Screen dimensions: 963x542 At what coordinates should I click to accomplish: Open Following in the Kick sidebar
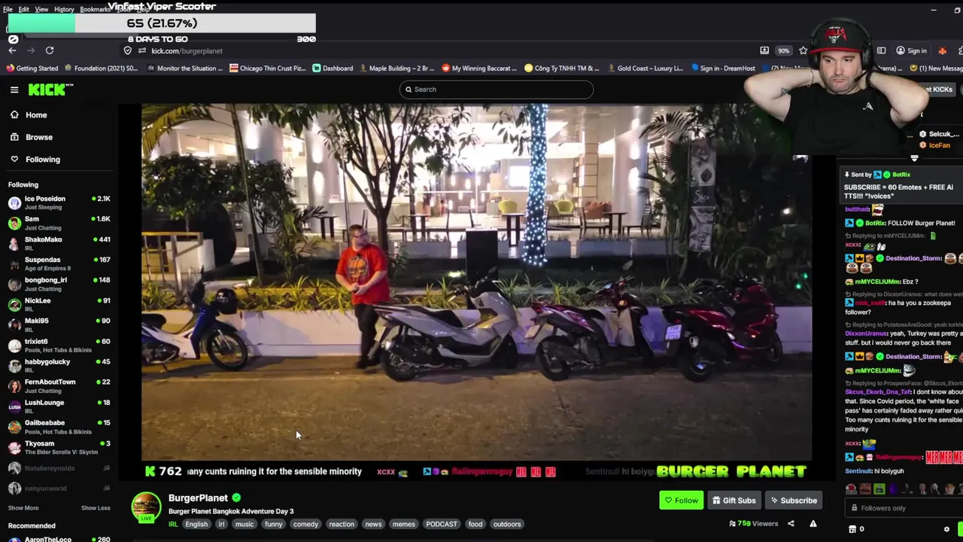[42, 160]
